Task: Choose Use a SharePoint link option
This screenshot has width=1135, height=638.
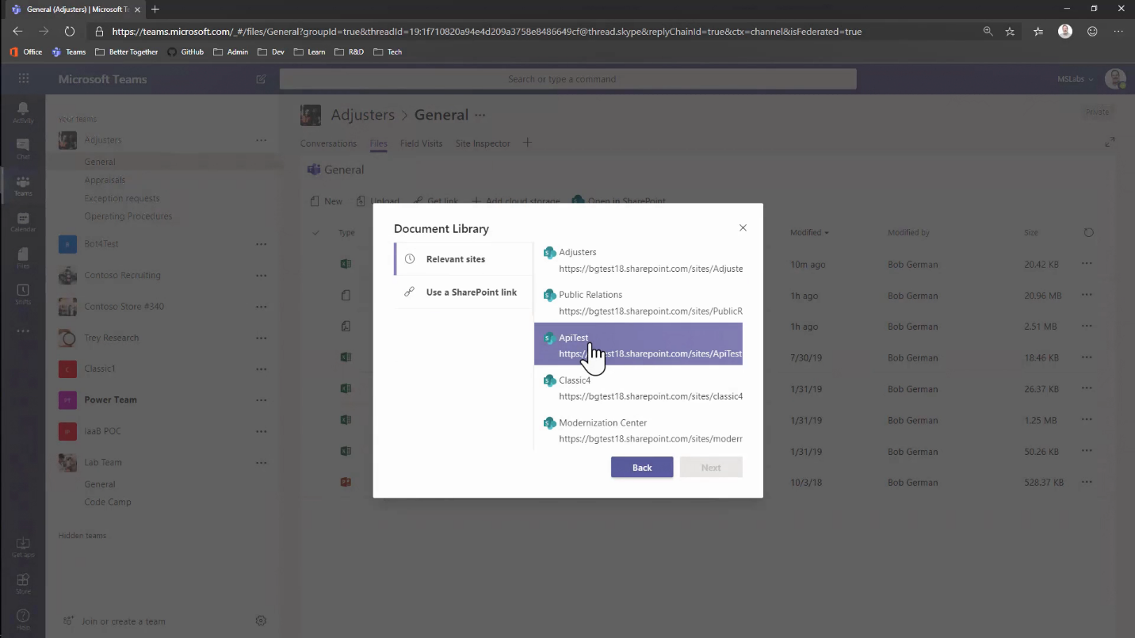Action: [464, 292]
